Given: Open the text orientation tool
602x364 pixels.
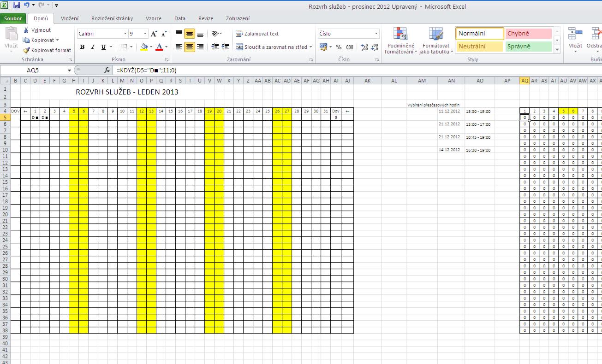Looking at the screenshot, I should pos(216,34).
